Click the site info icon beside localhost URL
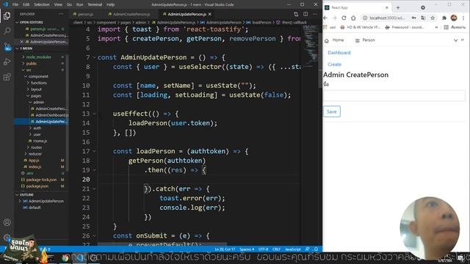 pos(365,18)
